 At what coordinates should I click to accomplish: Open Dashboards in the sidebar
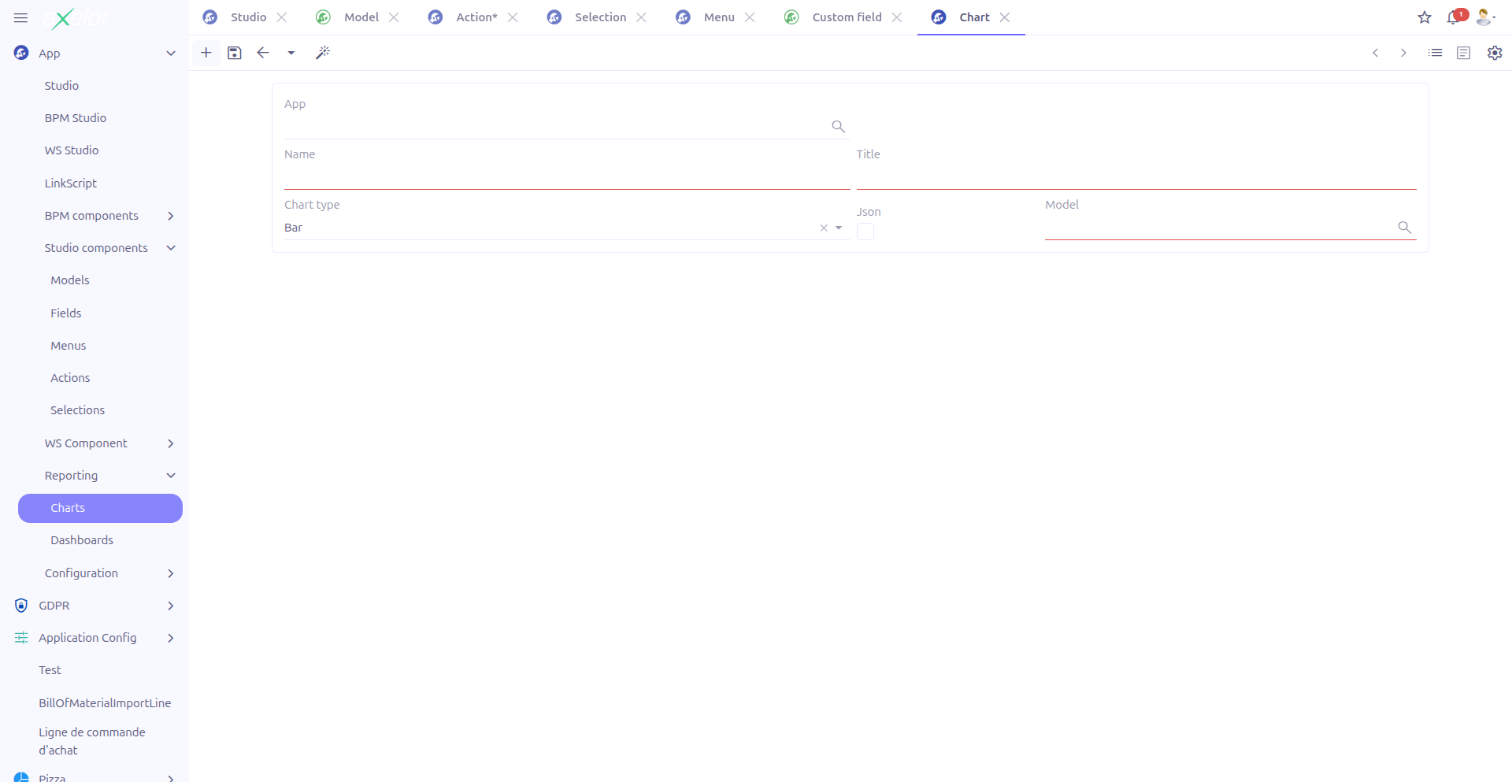(82, 540)
